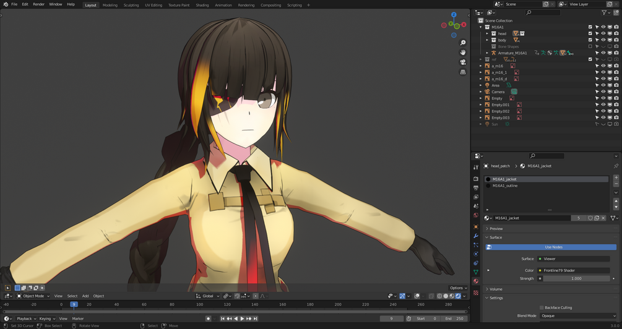Click the zoom magnifier icon in viewport
Viewport: 622px width, 329px height.
(462, 43)
